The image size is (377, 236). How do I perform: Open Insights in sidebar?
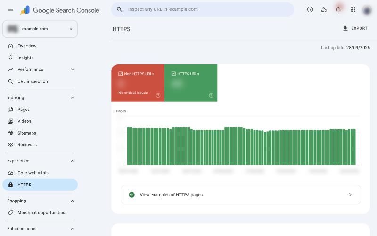coord(40,58)
